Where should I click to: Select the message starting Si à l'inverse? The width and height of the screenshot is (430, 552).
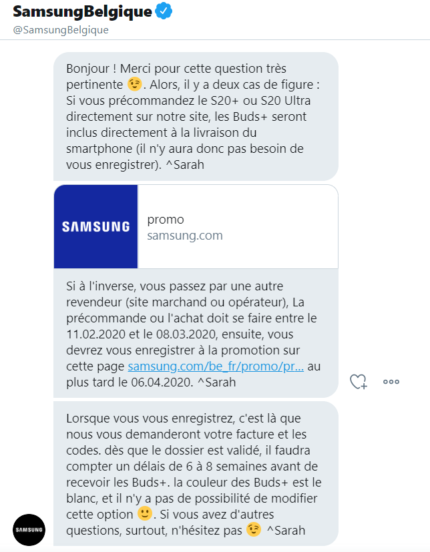(x=196, y=334)
